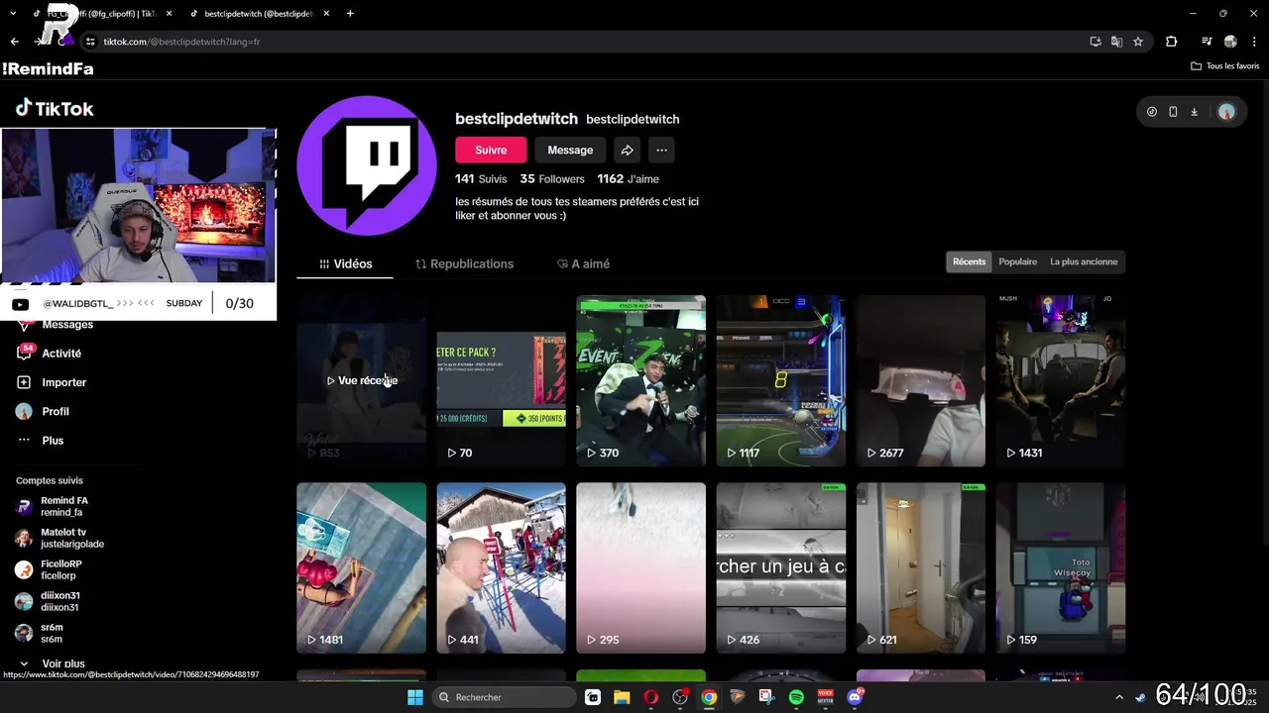The image size is (1269, 713).
Task: Click the browser address bar URL
Action: click(x=181, y=42)
